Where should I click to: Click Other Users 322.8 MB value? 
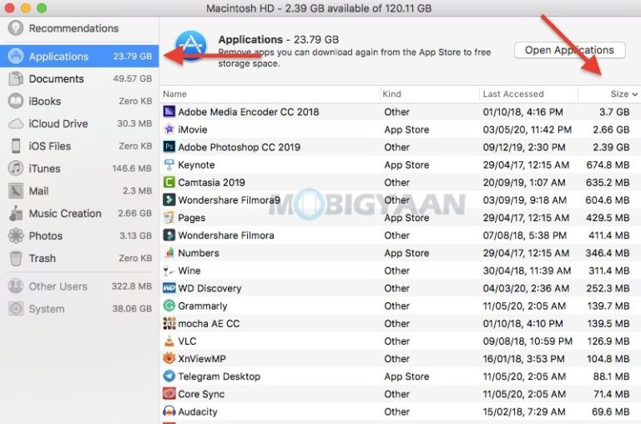click(132, 286)
